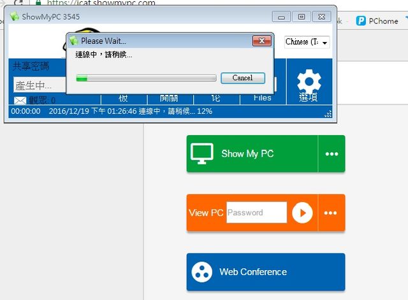Cancel the Please Wait connection dialog
This screenshot has height=300, width=408.
243,78
